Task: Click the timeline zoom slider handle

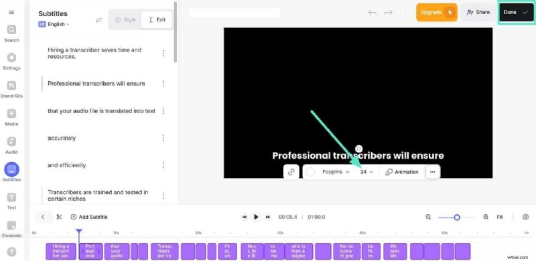Action: point(457,217)
